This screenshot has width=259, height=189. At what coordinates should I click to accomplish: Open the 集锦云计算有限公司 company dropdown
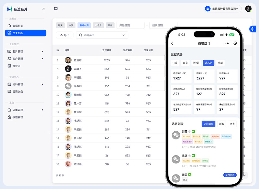[223, 9]
